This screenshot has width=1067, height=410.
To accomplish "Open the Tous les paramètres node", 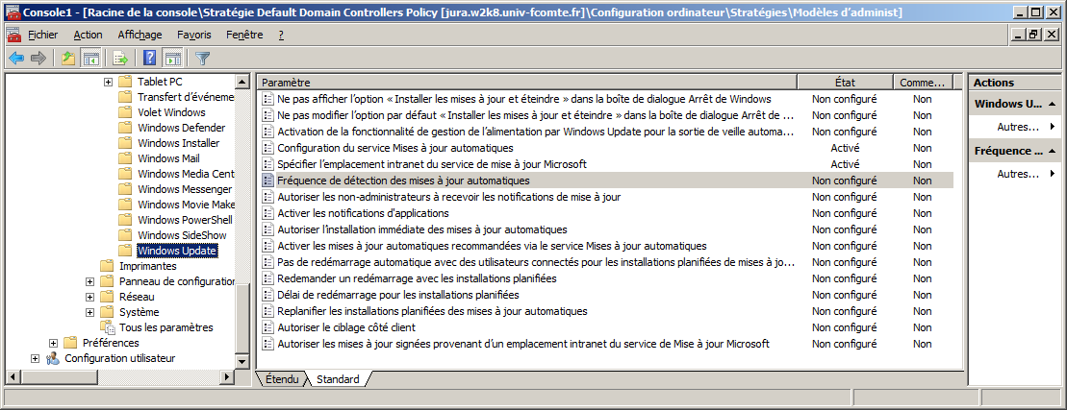I will [x=165, y=327].
